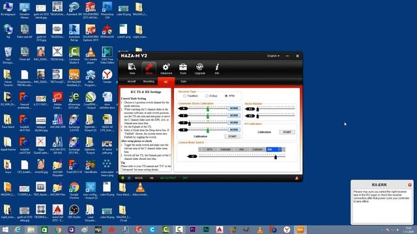
Task: Click the MC OUTPUT status text
Action: pyautogui.click(x=168, y=178)
